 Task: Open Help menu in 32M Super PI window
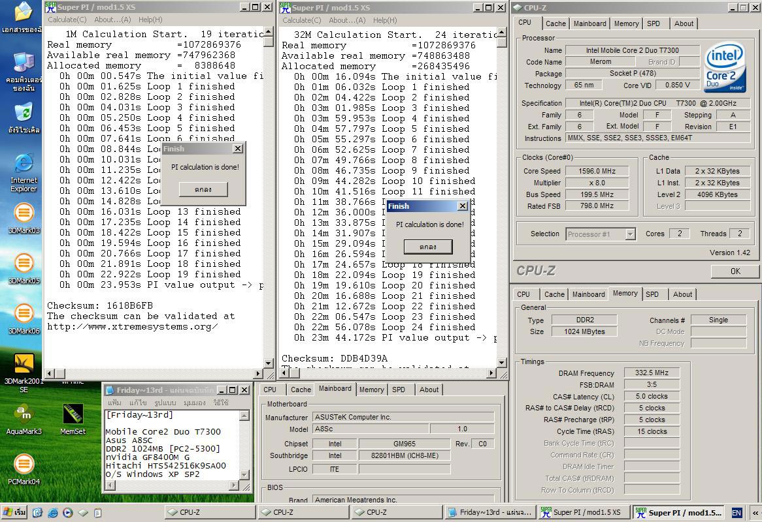[385, 20]
